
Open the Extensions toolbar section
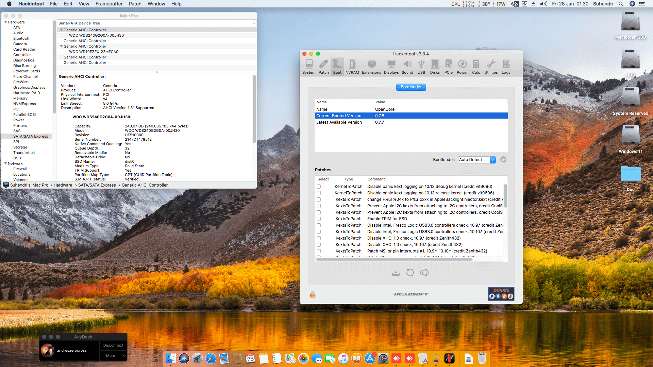(x=371, y=67)
